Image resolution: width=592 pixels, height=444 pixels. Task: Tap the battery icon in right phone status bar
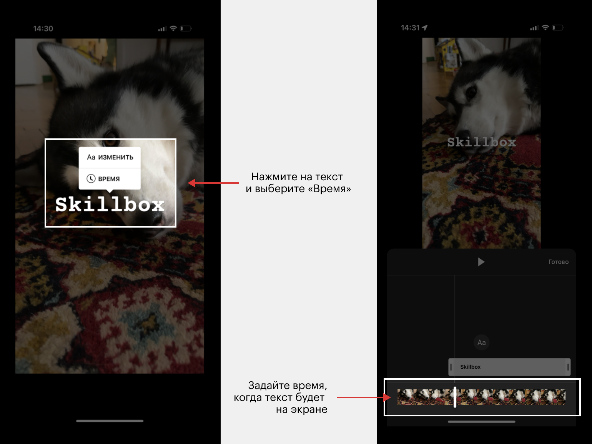pyautogui.click(x=558, y=28)
